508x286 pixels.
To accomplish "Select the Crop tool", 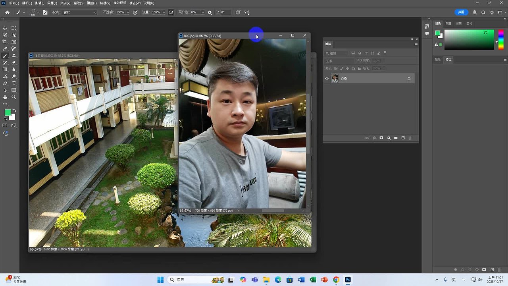I will 5,42.
